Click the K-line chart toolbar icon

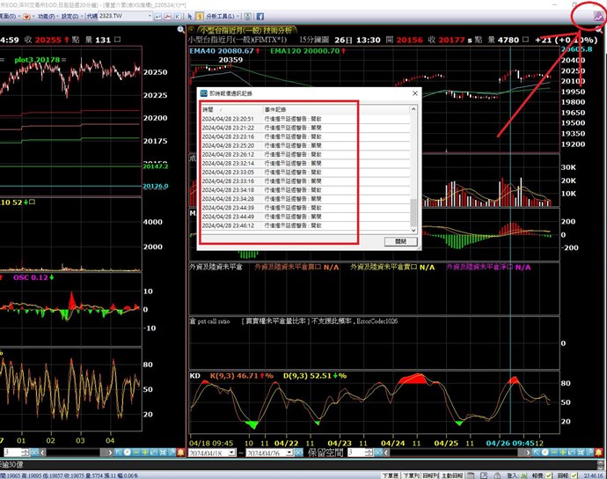pyautogui.click(x=177, y=17)
